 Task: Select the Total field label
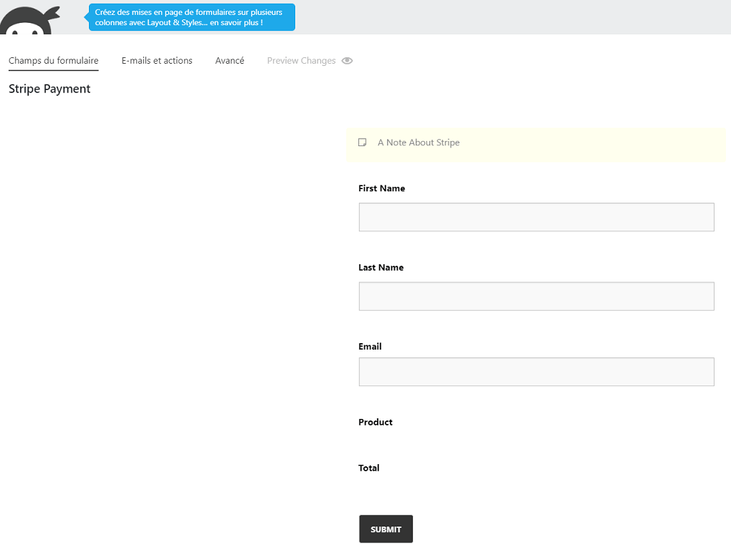click(x=368, y=468)
